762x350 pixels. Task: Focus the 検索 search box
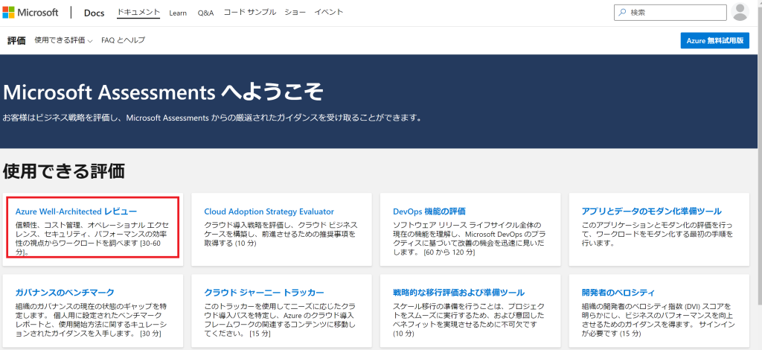tap(670, 13)
